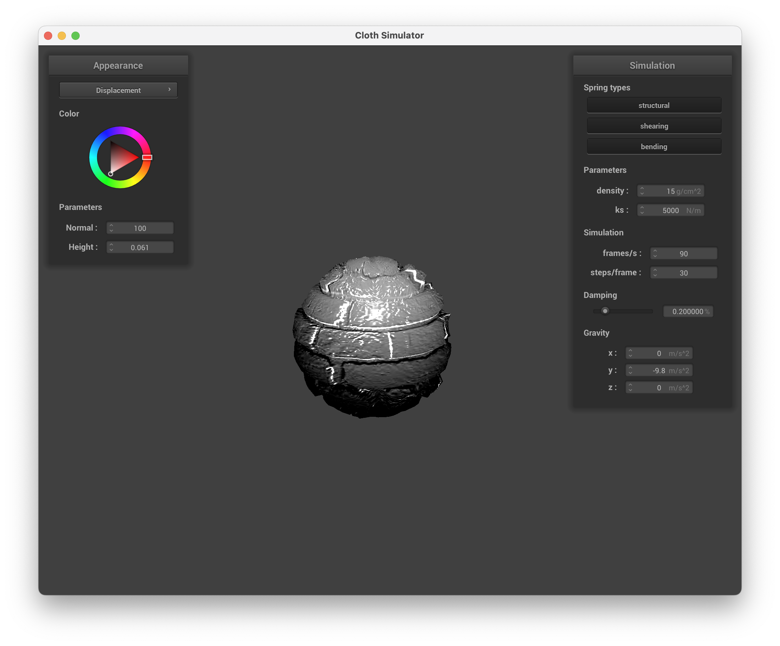Click the shade selector dot in color triangle
This screenshot has height=646, width=780.
(110, 174)
